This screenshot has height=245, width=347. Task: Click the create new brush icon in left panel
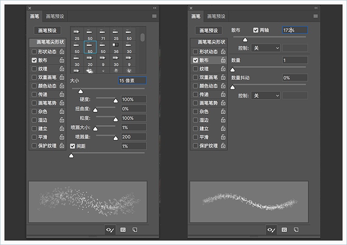(x=135, y=230)
